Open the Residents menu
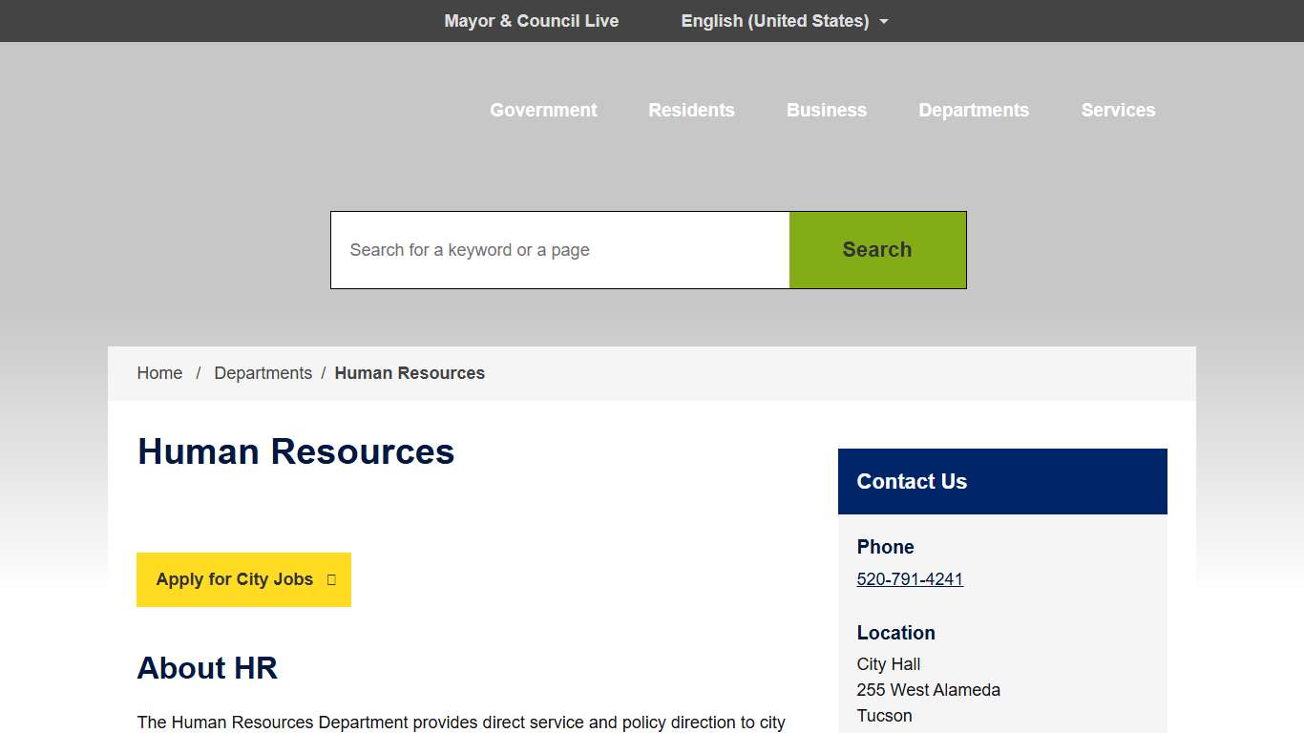The width and height of the screenshot is (1304, 733). coord(691,110)
